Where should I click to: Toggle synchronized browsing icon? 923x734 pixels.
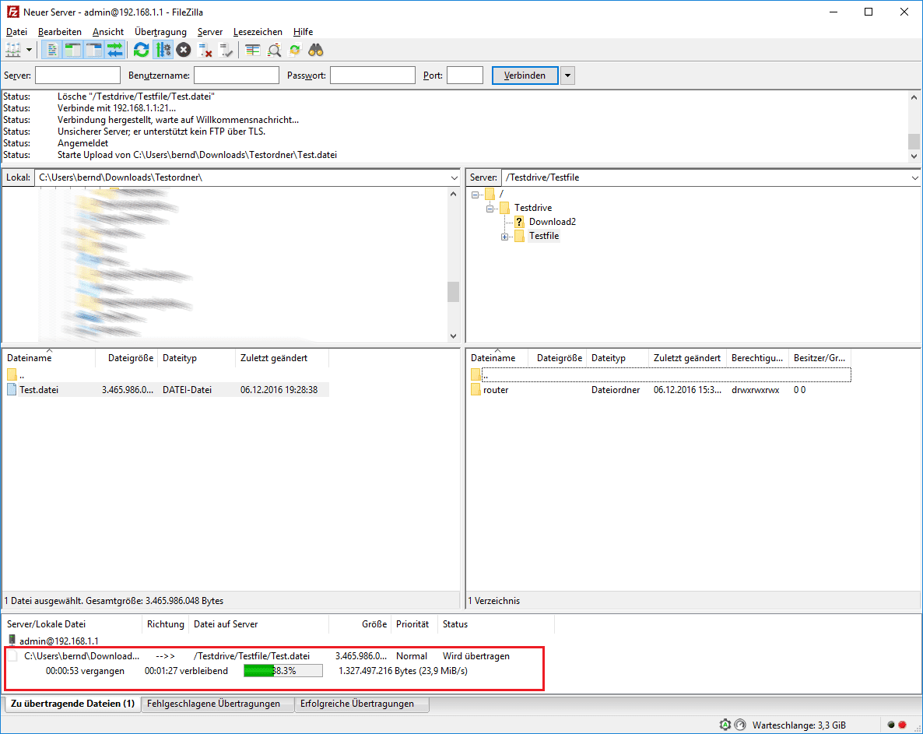tap(295, 50)
